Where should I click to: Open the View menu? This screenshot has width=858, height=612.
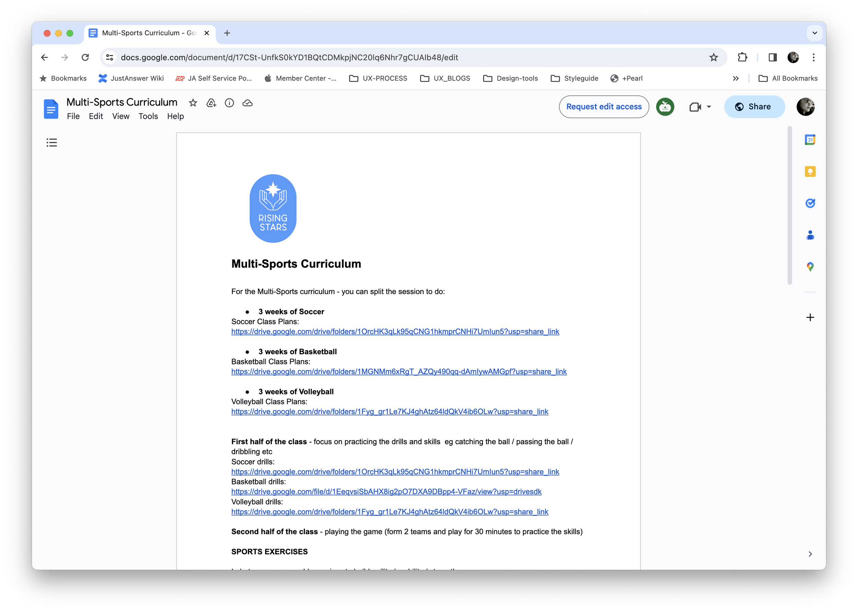pyautogui.click(x=120, y=116)
